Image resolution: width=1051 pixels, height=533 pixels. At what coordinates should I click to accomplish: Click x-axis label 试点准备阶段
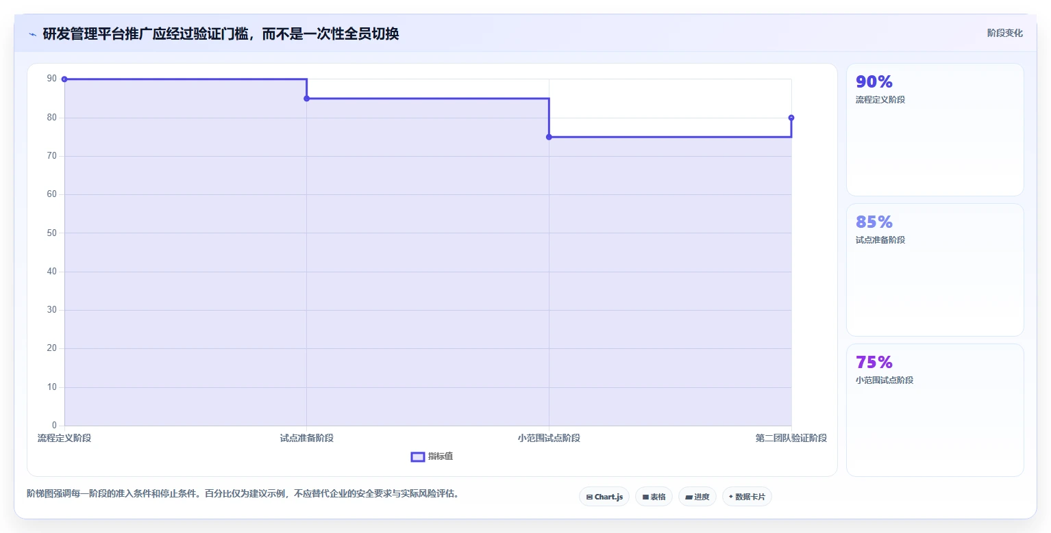[x=307, y=438]
